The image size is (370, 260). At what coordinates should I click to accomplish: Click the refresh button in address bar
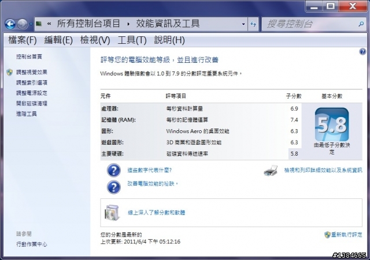tap(253, 24)
